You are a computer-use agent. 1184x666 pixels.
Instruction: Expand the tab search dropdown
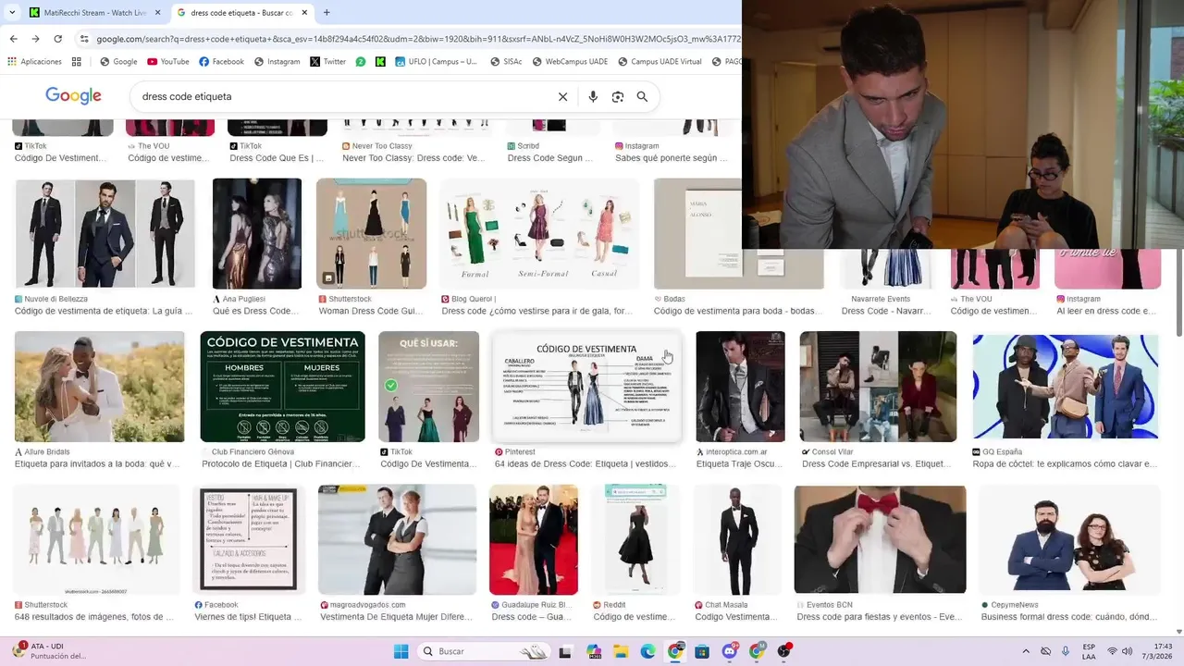point(12,13)
